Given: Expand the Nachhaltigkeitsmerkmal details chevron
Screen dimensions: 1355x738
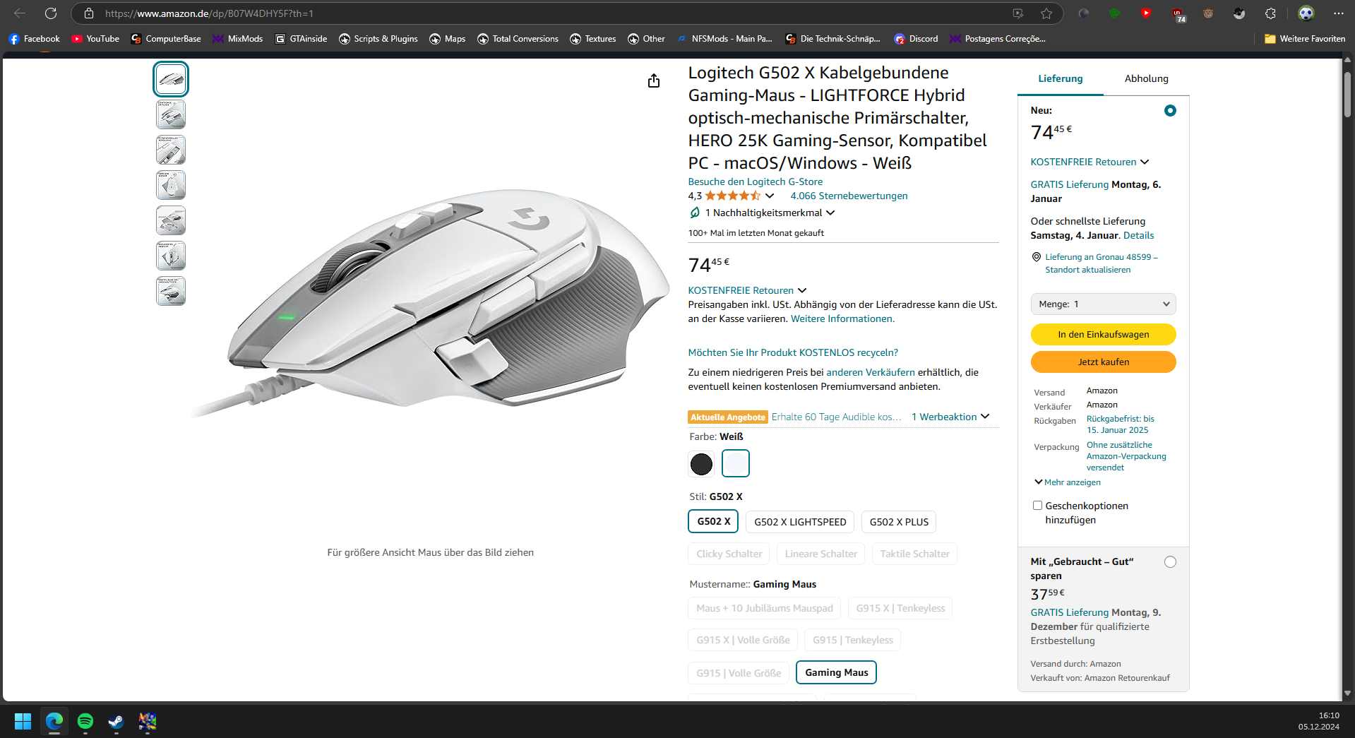Looking at the screenshot, I should [830, 213].
